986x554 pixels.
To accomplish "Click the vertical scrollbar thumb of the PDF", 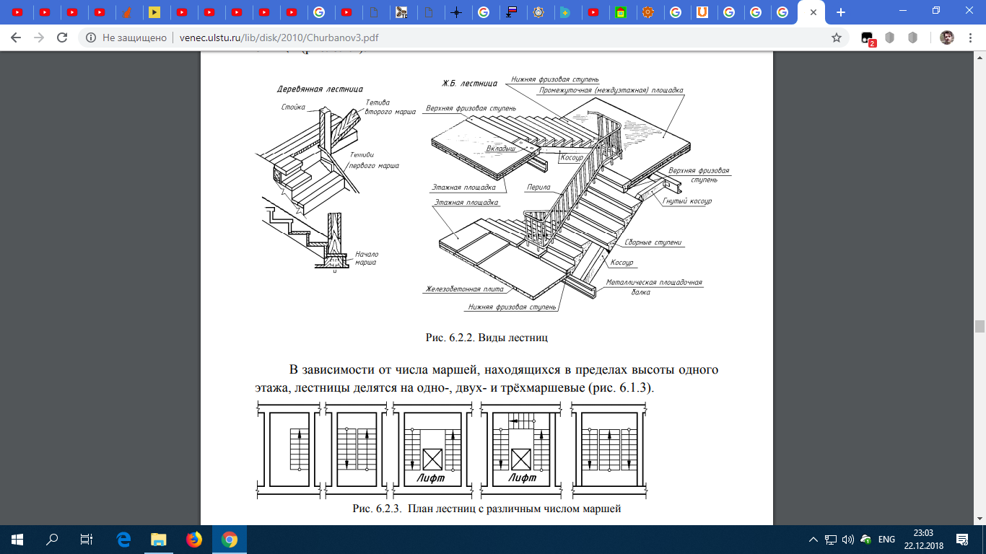I will pos(980,326).
